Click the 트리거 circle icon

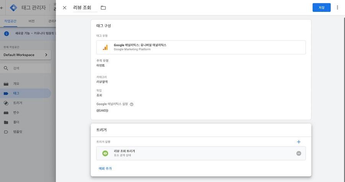click(x=6, y=103)
